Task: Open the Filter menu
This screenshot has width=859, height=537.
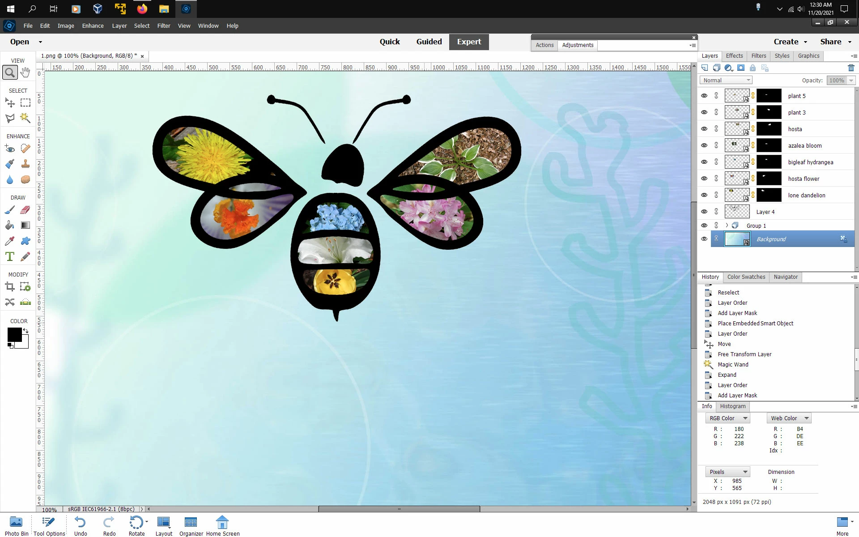Action: coord(163,26)
